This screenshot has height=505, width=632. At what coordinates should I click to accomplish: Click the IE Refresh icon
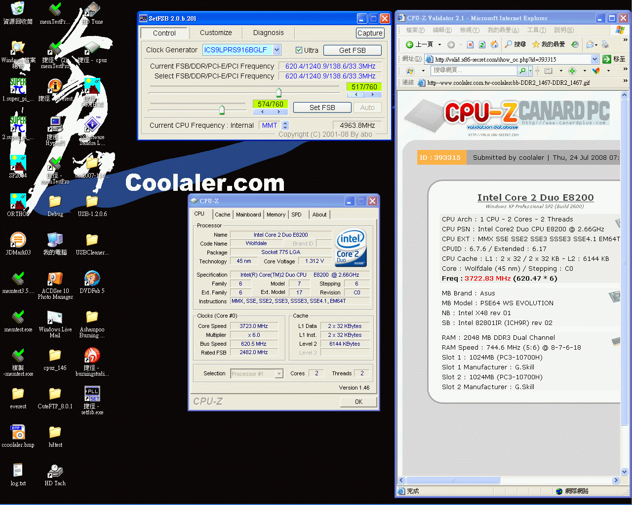coord(482,44)
